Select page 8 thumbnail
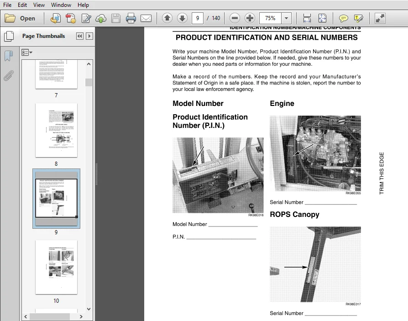 point(57,130)
